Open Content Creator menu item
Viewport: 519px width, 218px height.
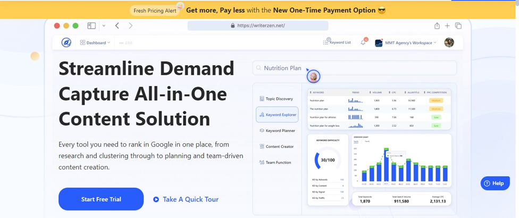(276, 146)
